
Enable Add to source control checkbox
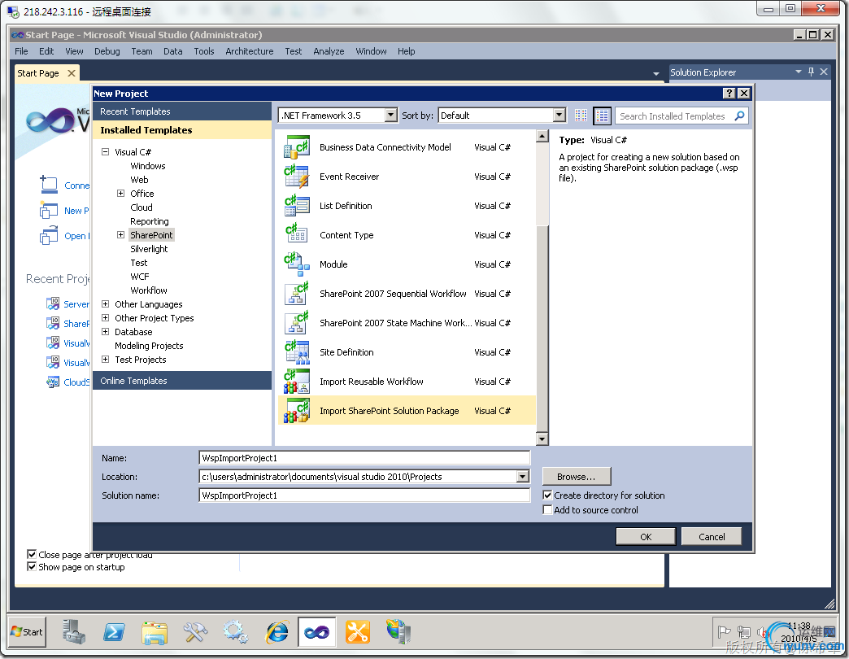tap(547, 510)
